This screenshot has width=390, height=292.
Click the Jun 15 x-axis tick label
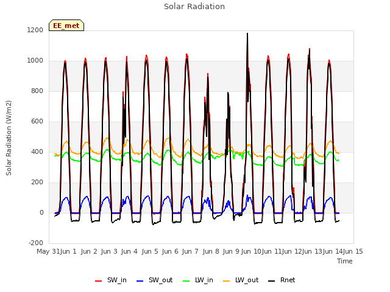point(353,251)
